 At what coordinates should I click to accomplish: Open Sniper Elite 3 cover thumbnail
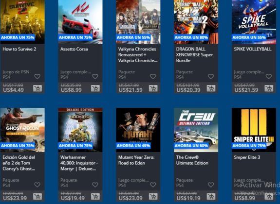coord(254,130)
